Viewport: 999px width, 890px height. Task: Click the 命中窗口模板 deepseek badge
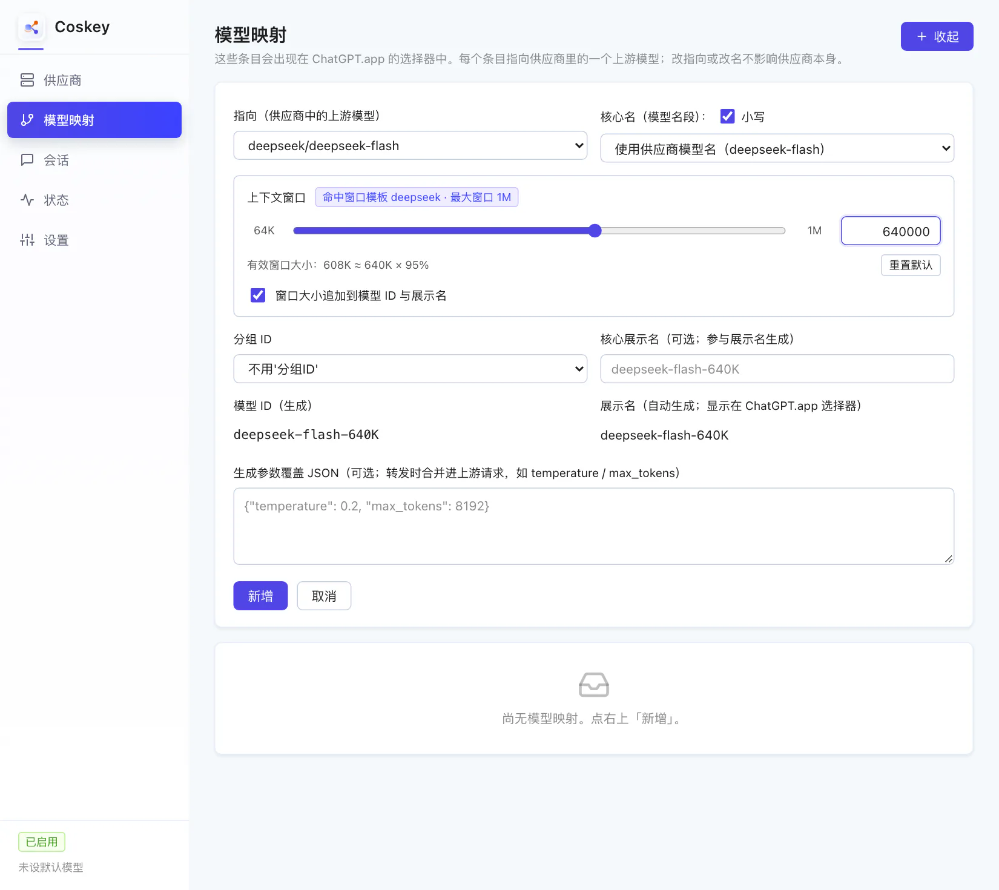click(417, 197)
